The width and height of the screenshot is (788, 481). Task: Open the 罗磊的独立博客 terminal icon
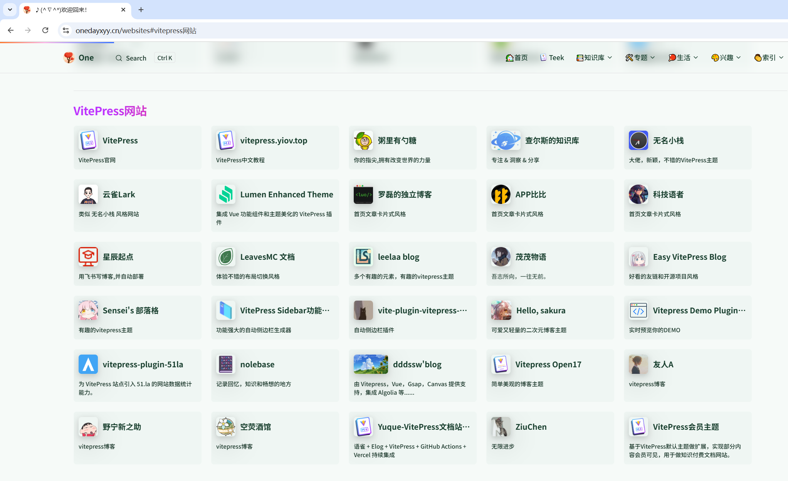(x=363, y=194)
